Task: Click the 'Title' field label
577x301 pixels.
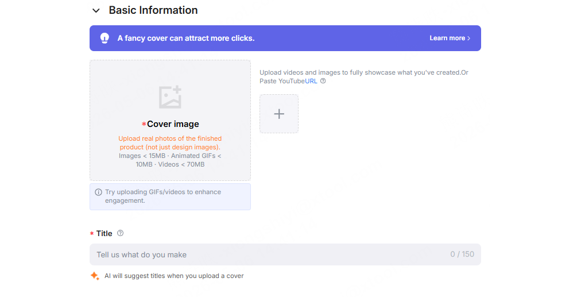Action: tap(104, 234)
